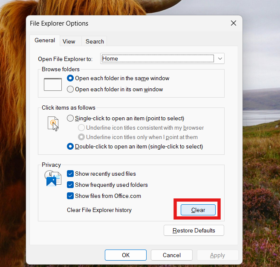Click the Apply button

point(217,255)
